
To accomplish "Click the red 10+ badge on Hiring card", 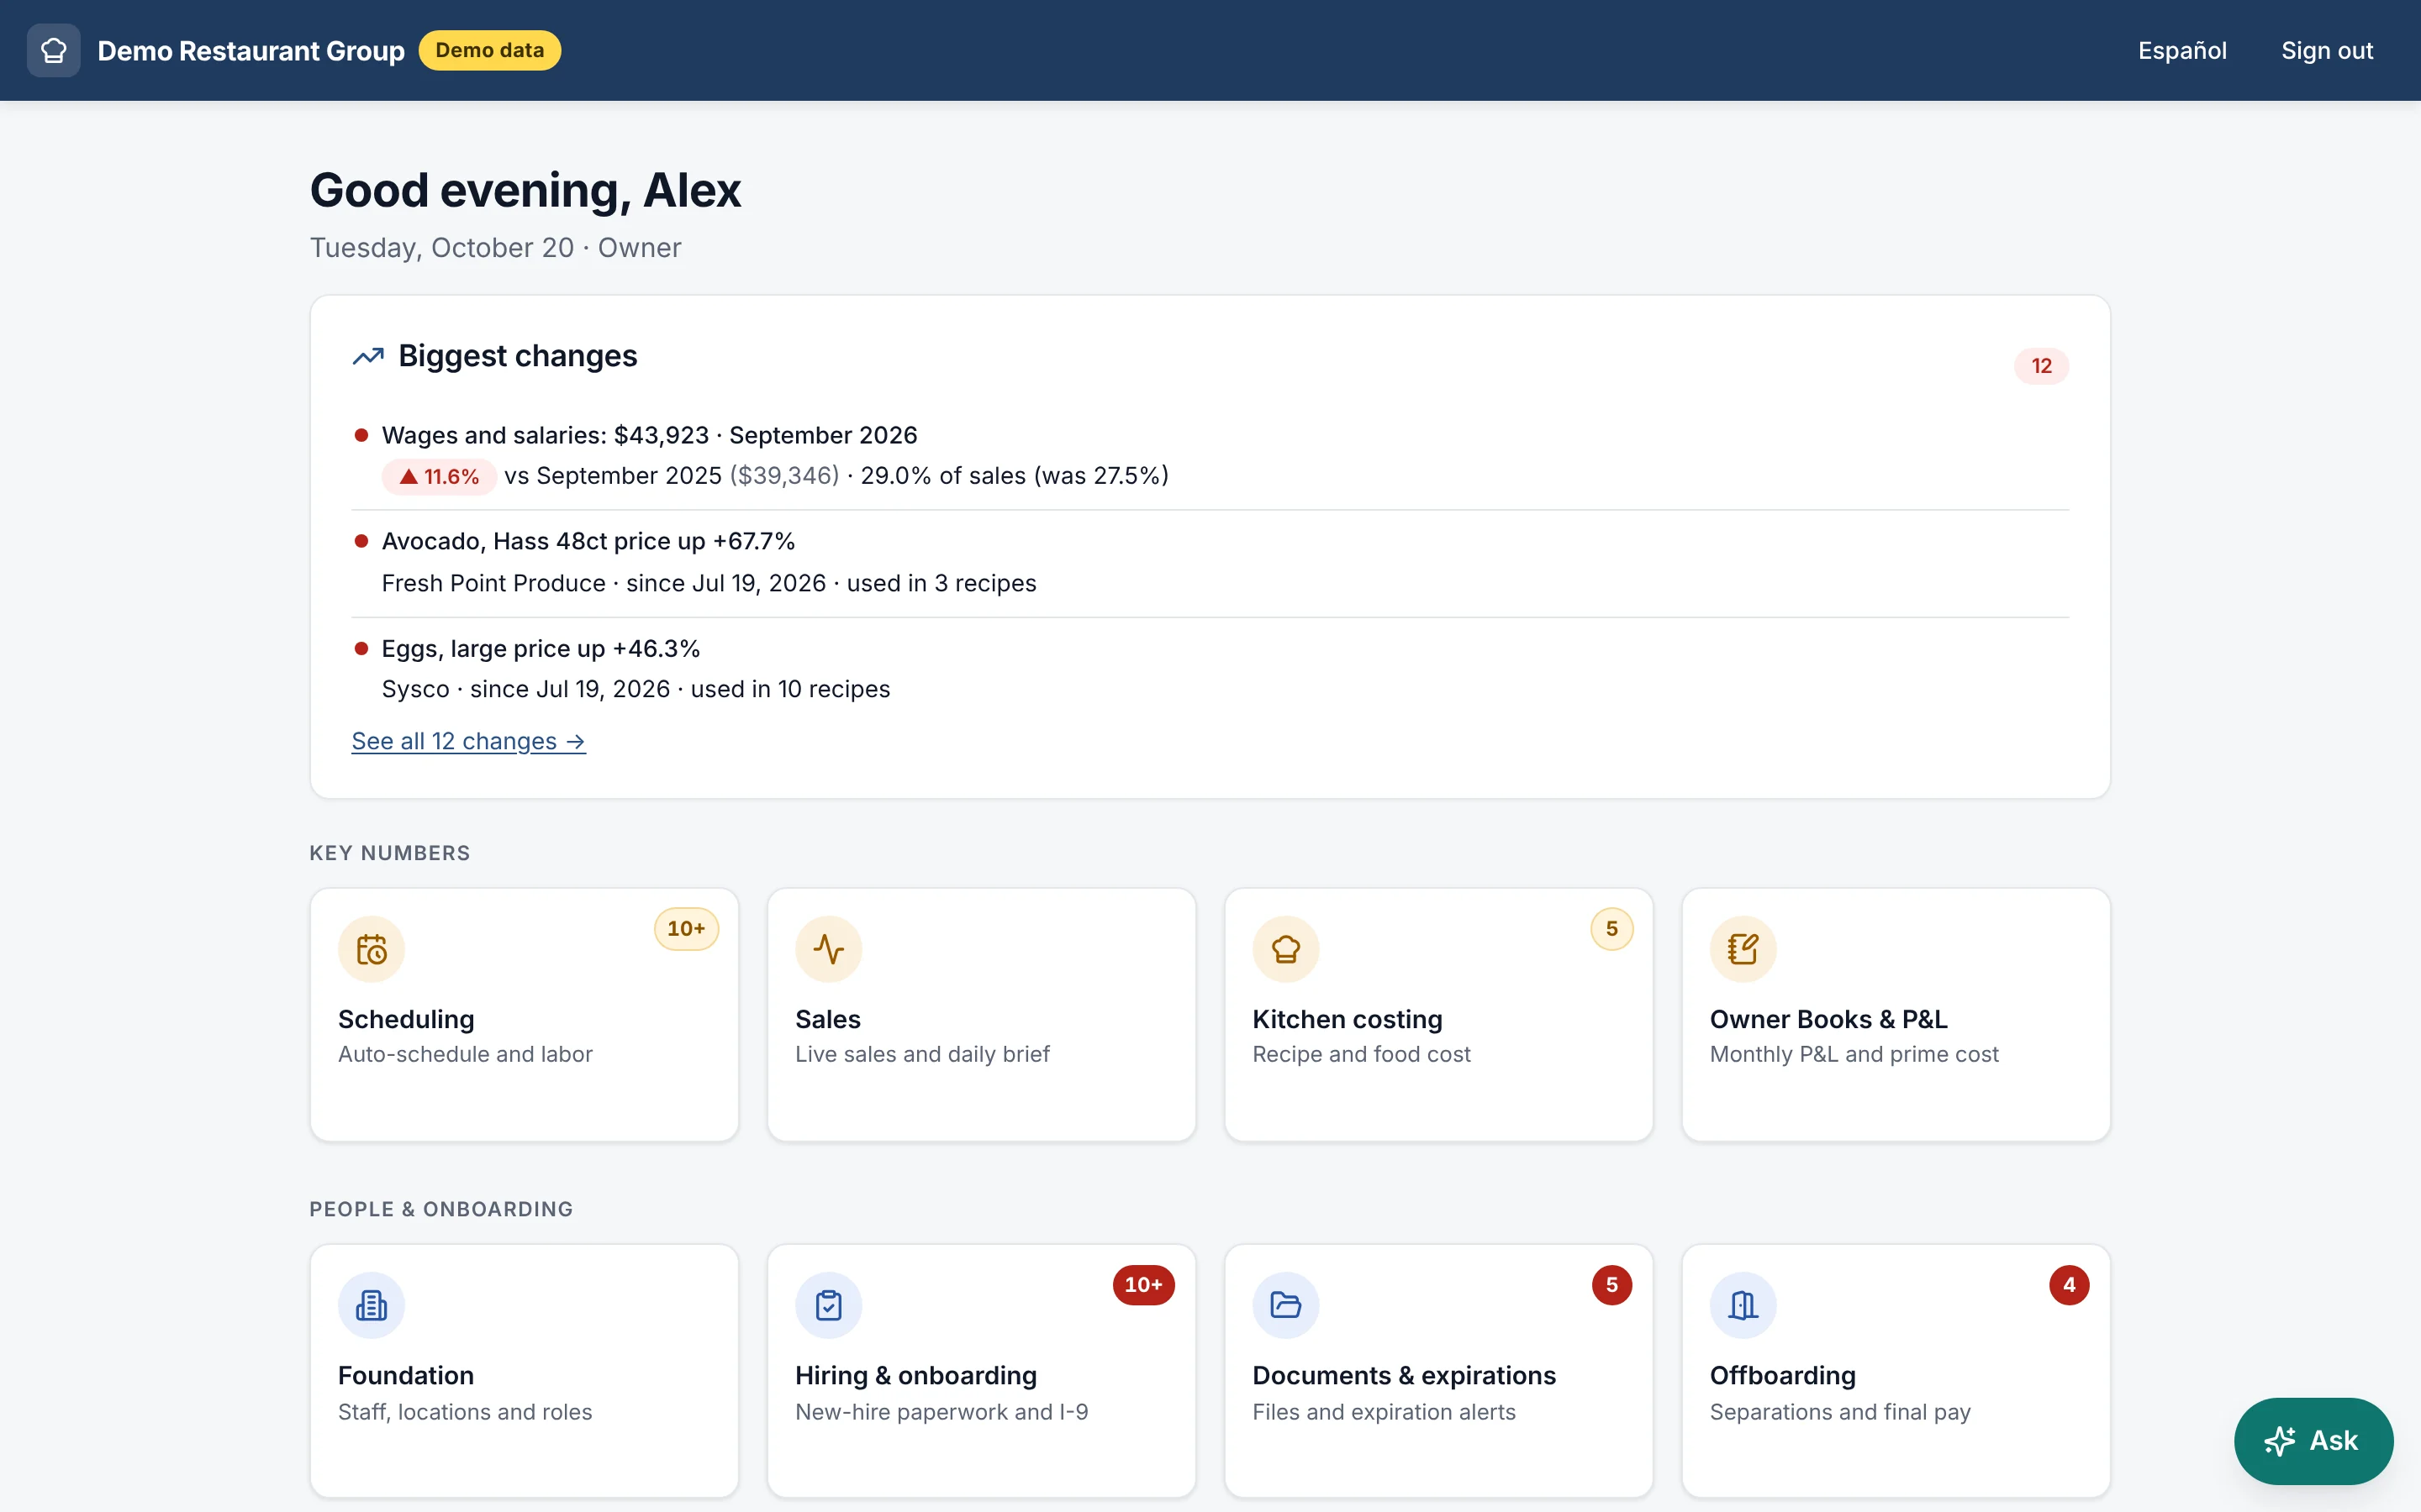I will (x=1143, y=1285).
